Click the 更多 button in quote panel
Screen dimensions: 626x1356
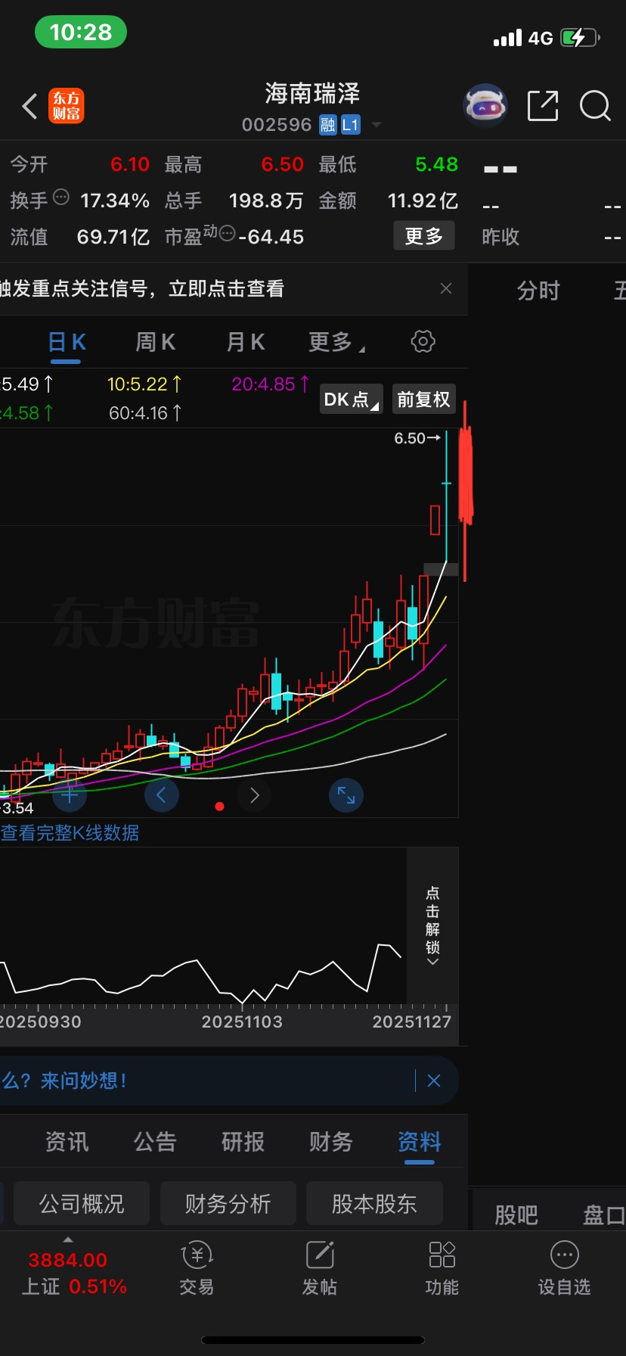(424, 236)
